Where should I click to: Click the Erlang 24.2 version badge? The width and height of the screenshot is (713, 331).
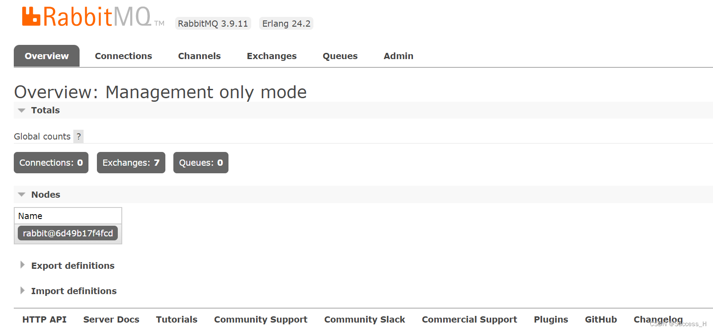tap(286, 24)
